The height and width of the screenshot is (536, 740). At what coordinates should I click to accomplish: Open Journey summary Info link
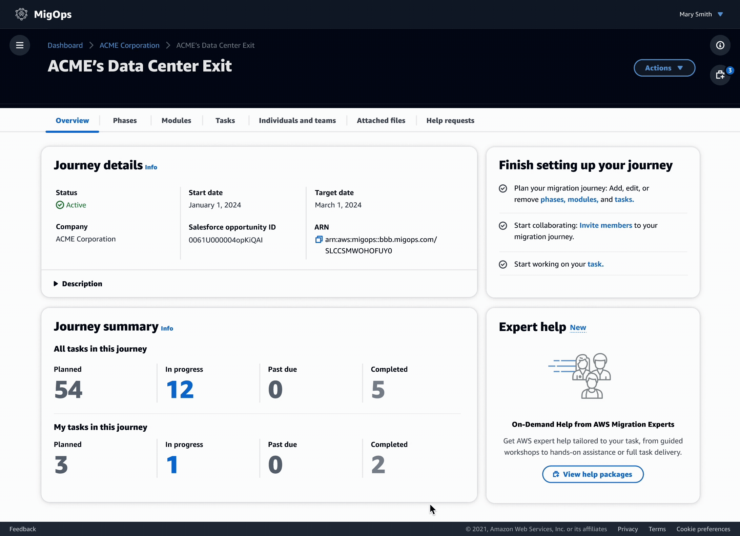(167, 328)
